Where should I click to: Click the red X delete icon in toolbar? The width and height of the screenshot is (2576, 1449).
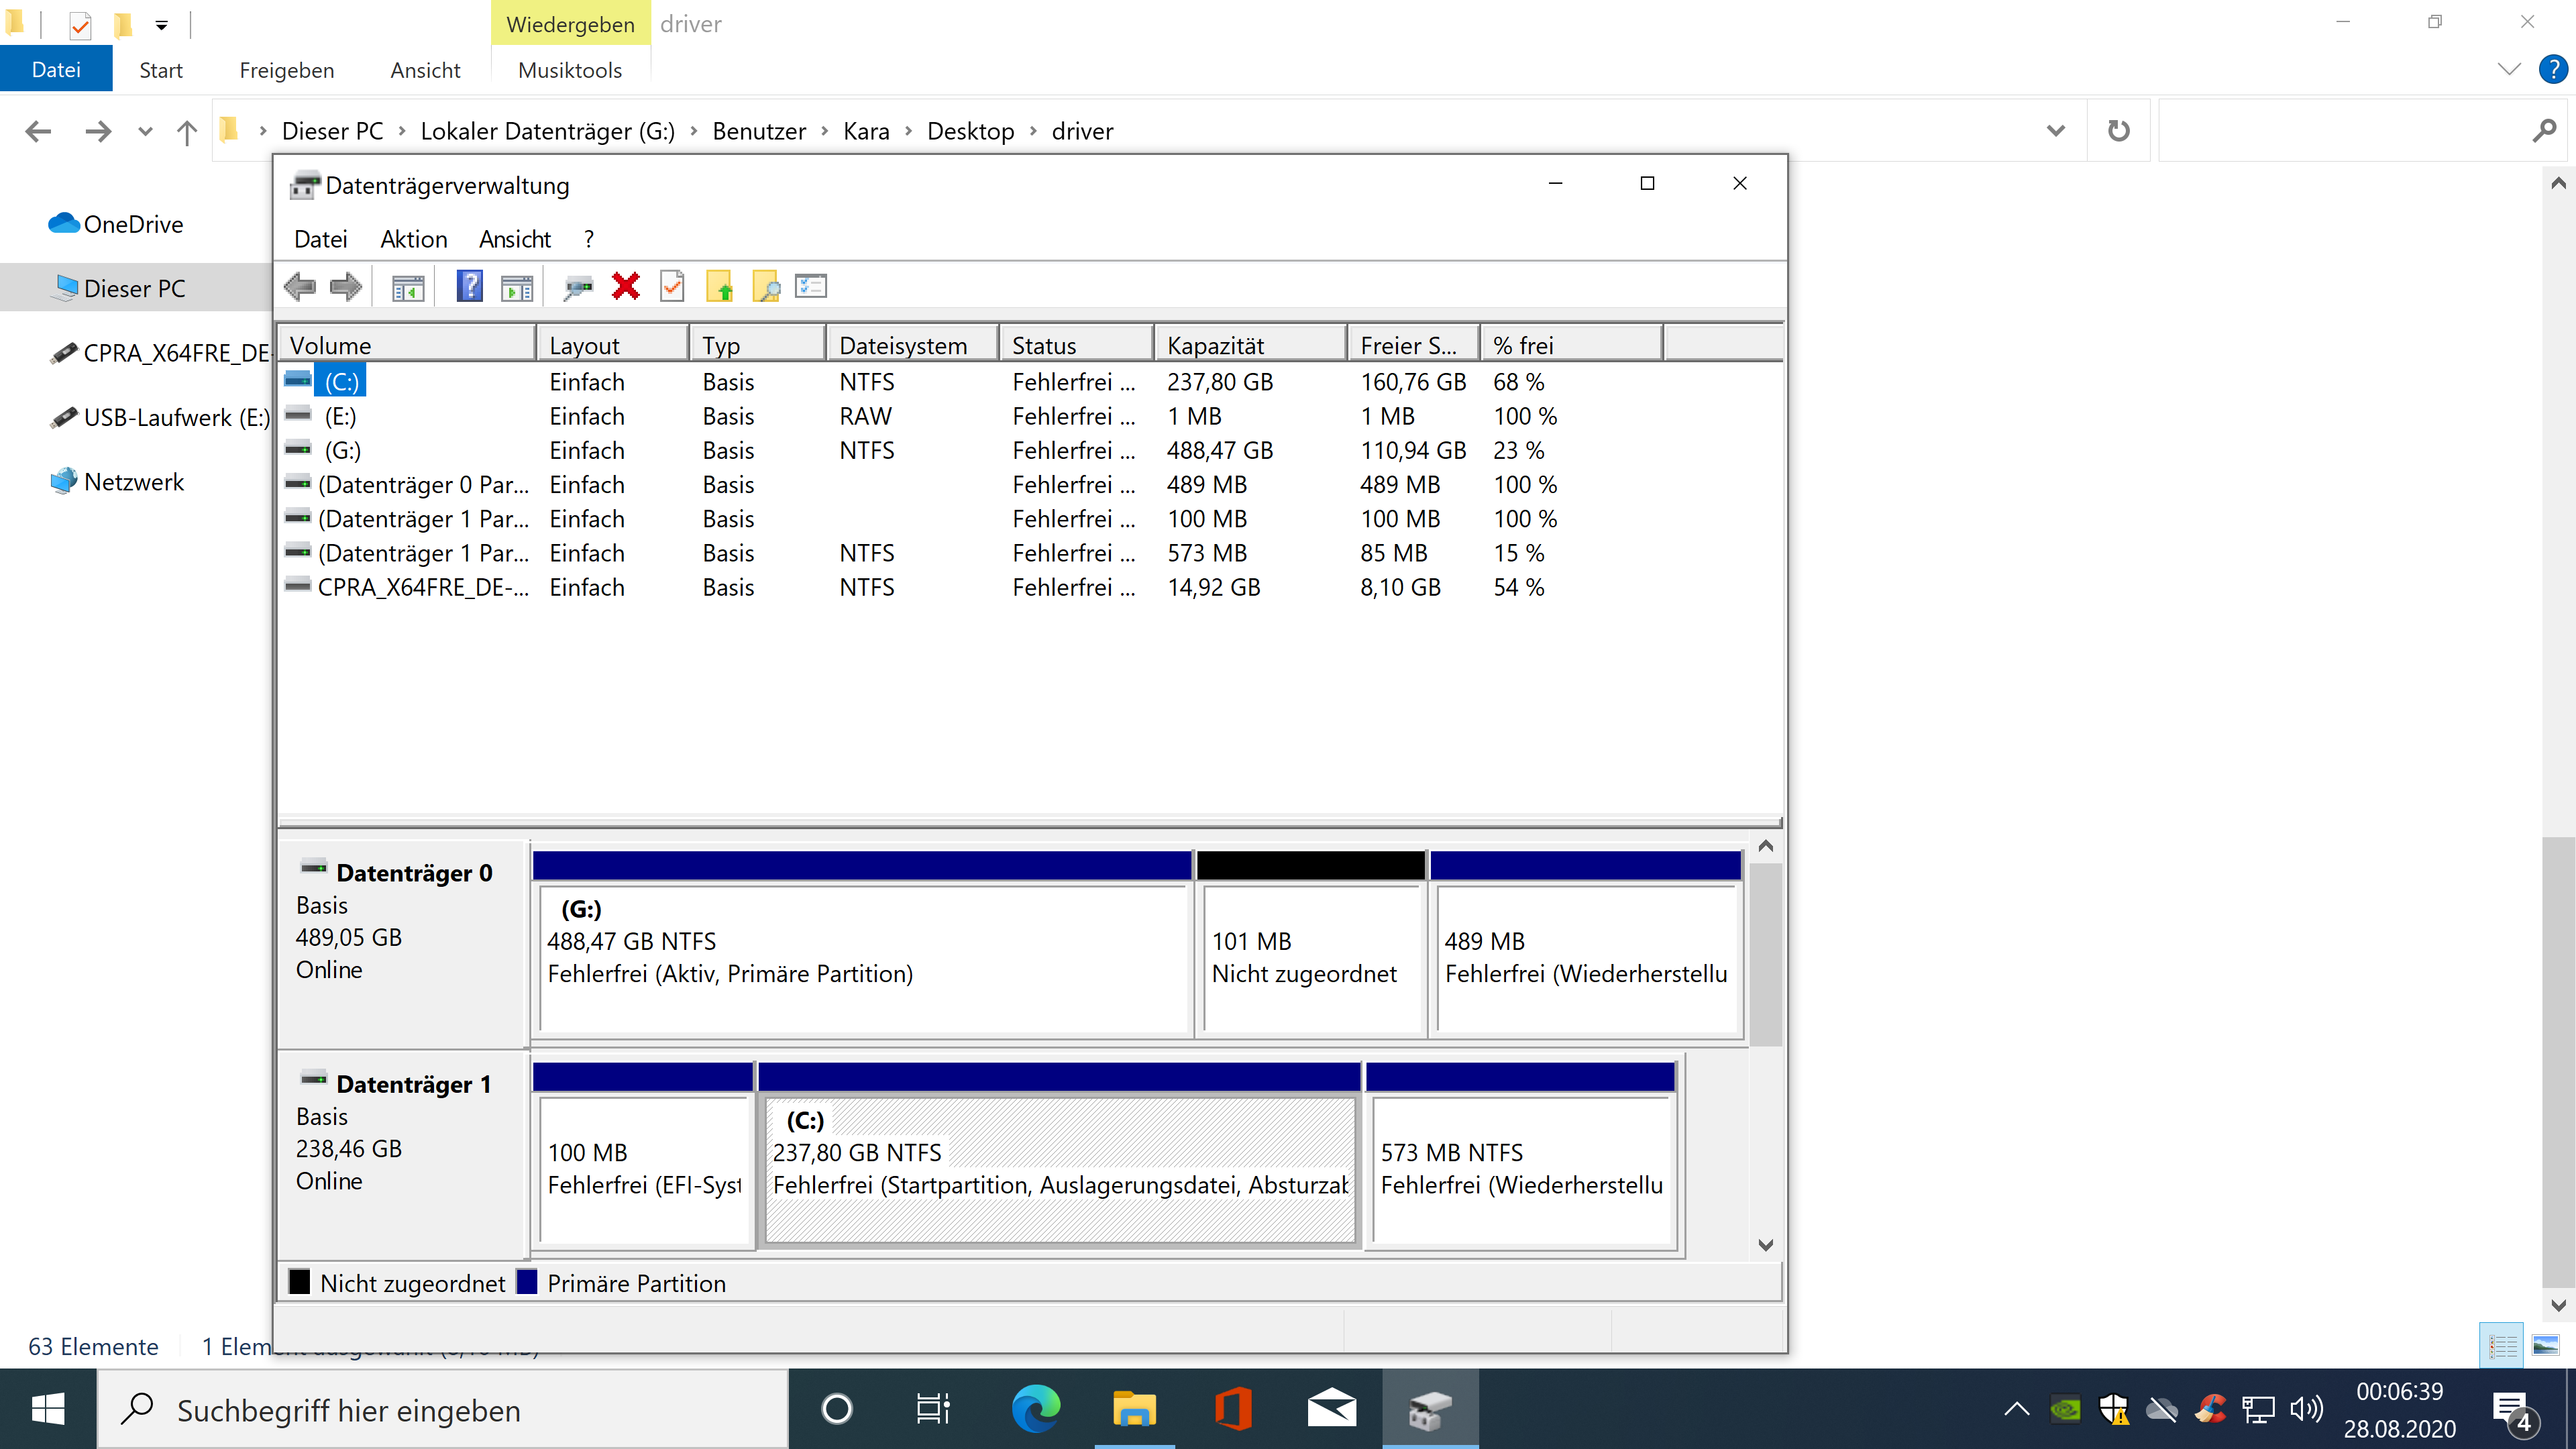[x=626, y=287]
